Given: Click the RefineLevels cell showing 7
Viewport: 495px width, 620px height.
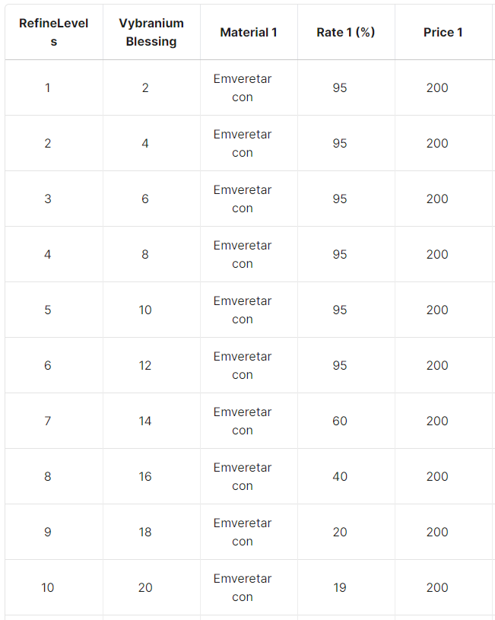Looking at the screenshot, I should pyautogui.click(x=48, y=421).
